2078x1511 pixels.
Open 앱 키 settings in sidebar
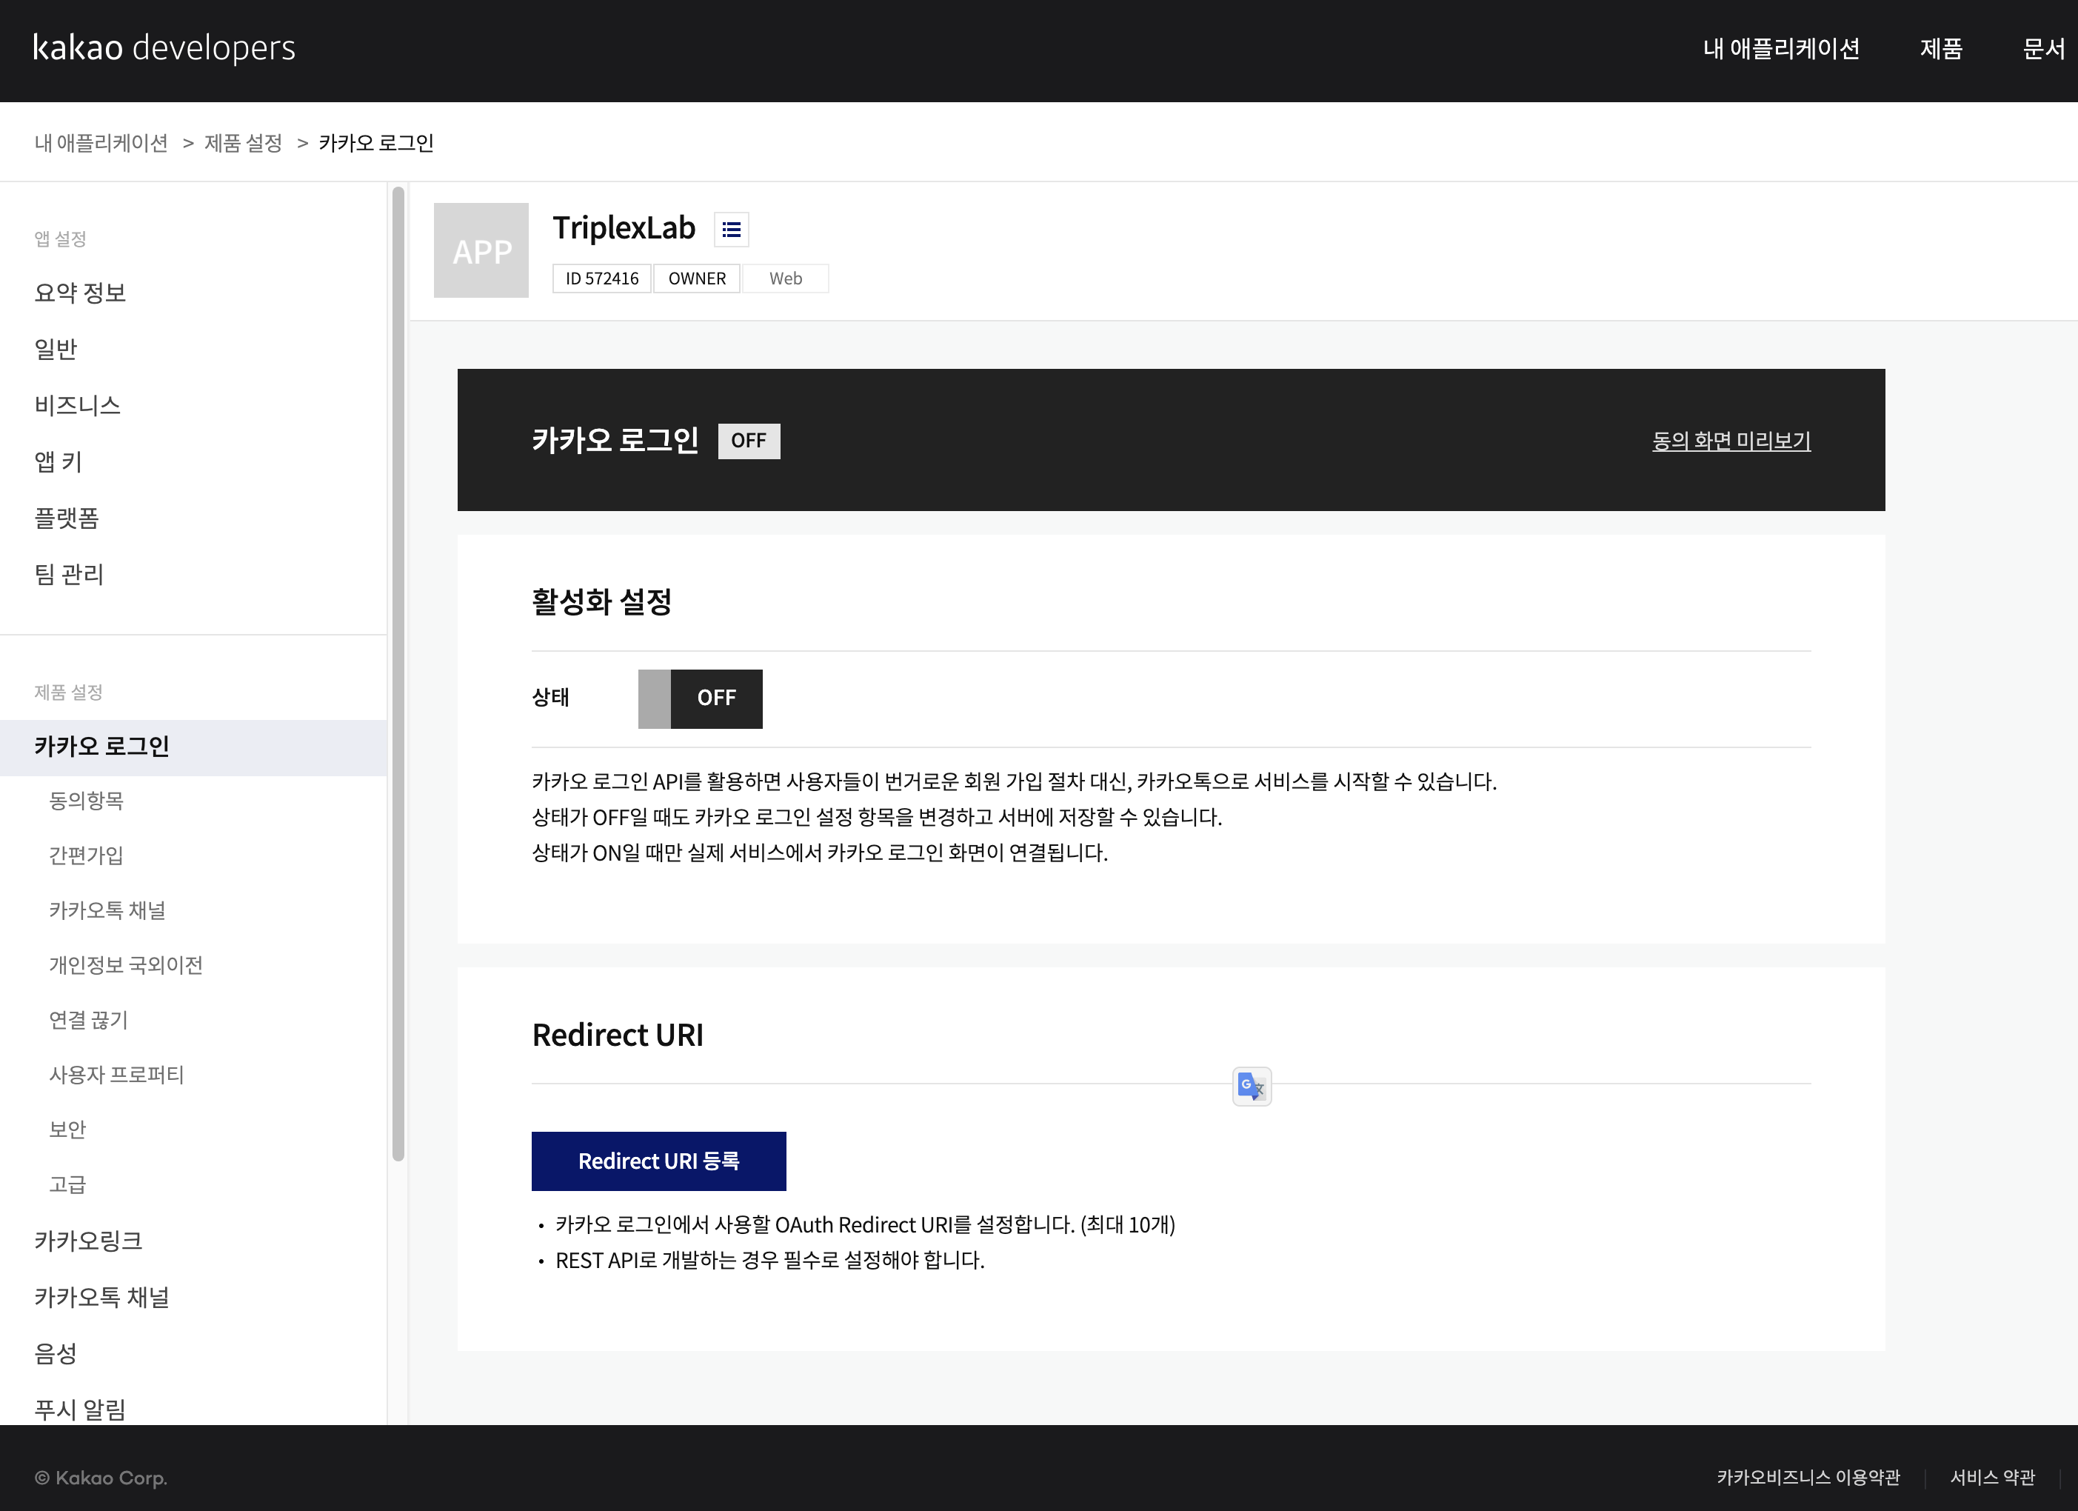[58, 462]
